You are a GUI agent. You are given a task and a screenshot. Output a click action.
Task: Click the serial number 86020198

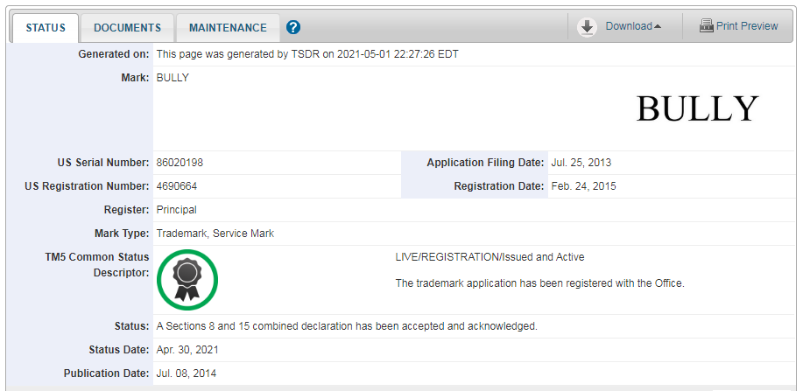[180, 163]
